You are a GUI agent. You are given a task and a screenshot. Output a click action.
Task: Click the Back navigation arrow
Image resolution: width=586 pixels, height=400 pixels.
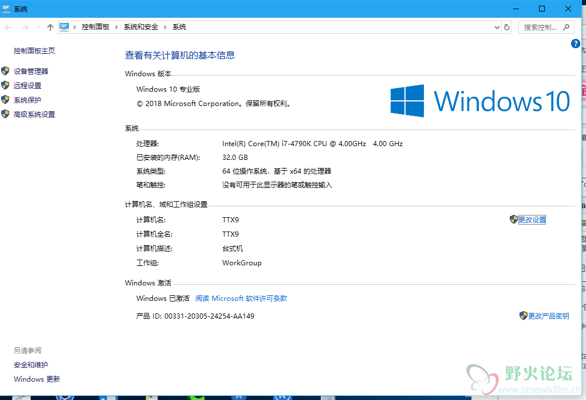[x=8, y=28]
